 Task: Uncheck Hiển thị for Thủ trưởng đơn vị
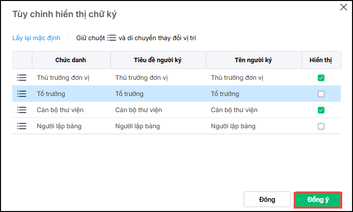[x=321, y=78]
